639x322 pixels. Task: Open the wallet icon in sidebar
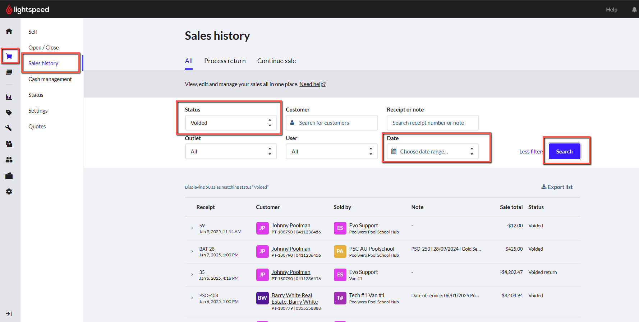[9, 176]
